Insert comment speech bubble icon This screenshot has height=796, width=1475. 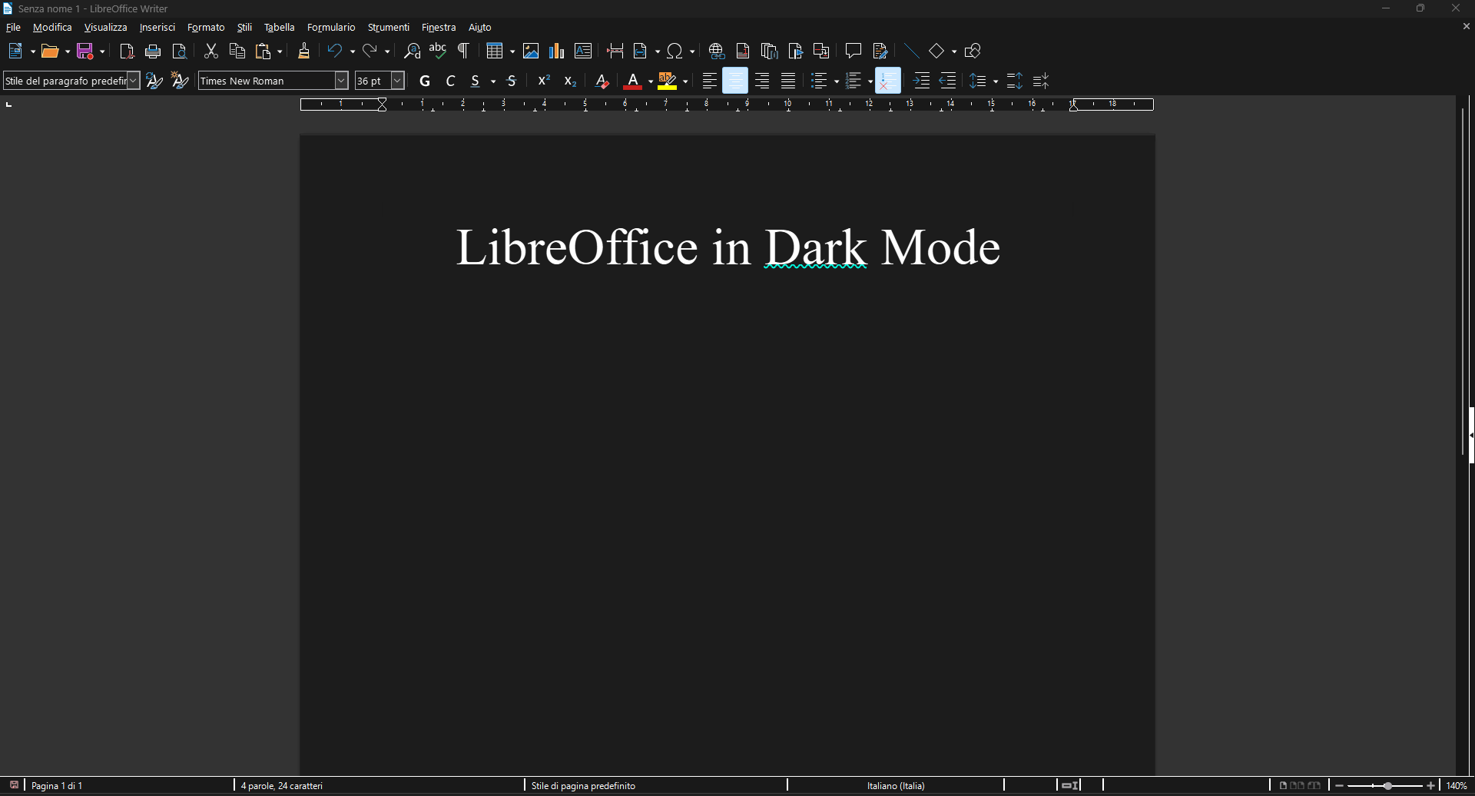pyautogui.click(x=854, y=51)
